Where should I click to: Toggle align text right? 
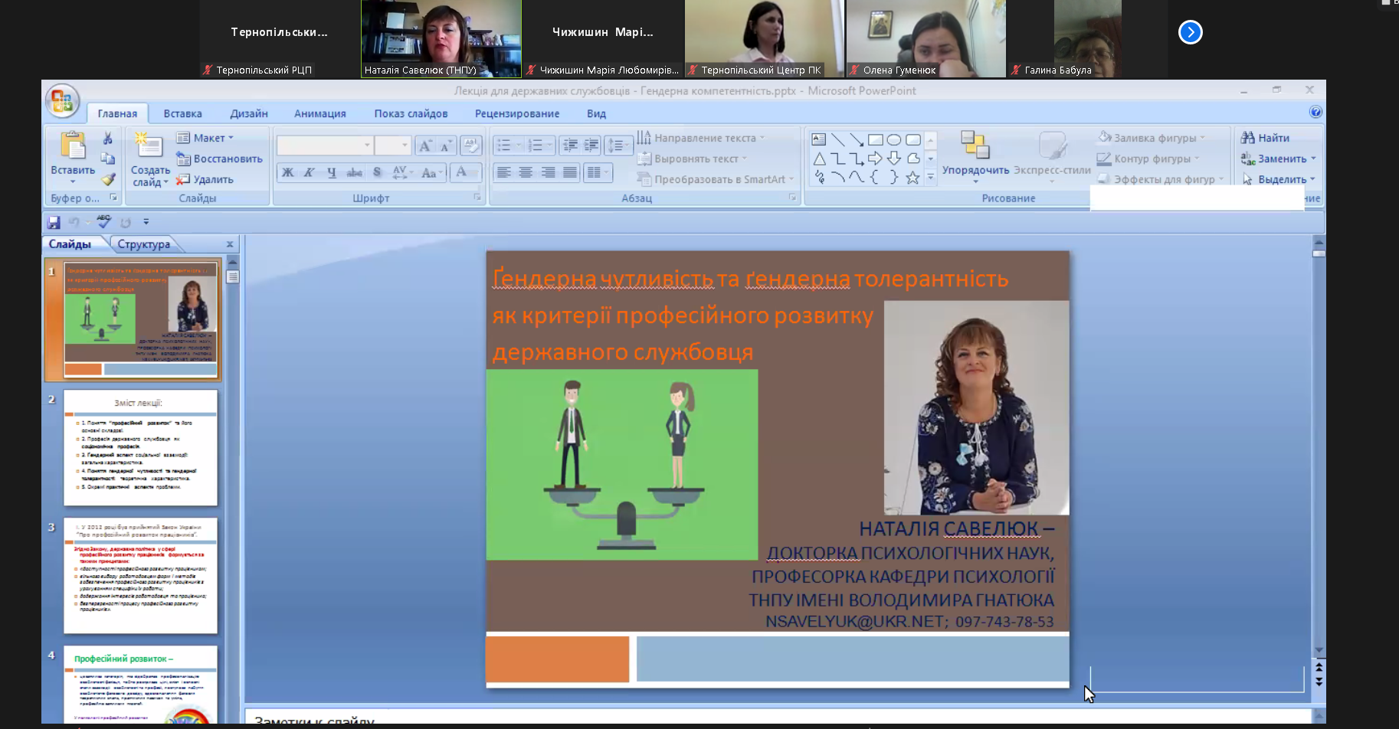coord(548,172)
